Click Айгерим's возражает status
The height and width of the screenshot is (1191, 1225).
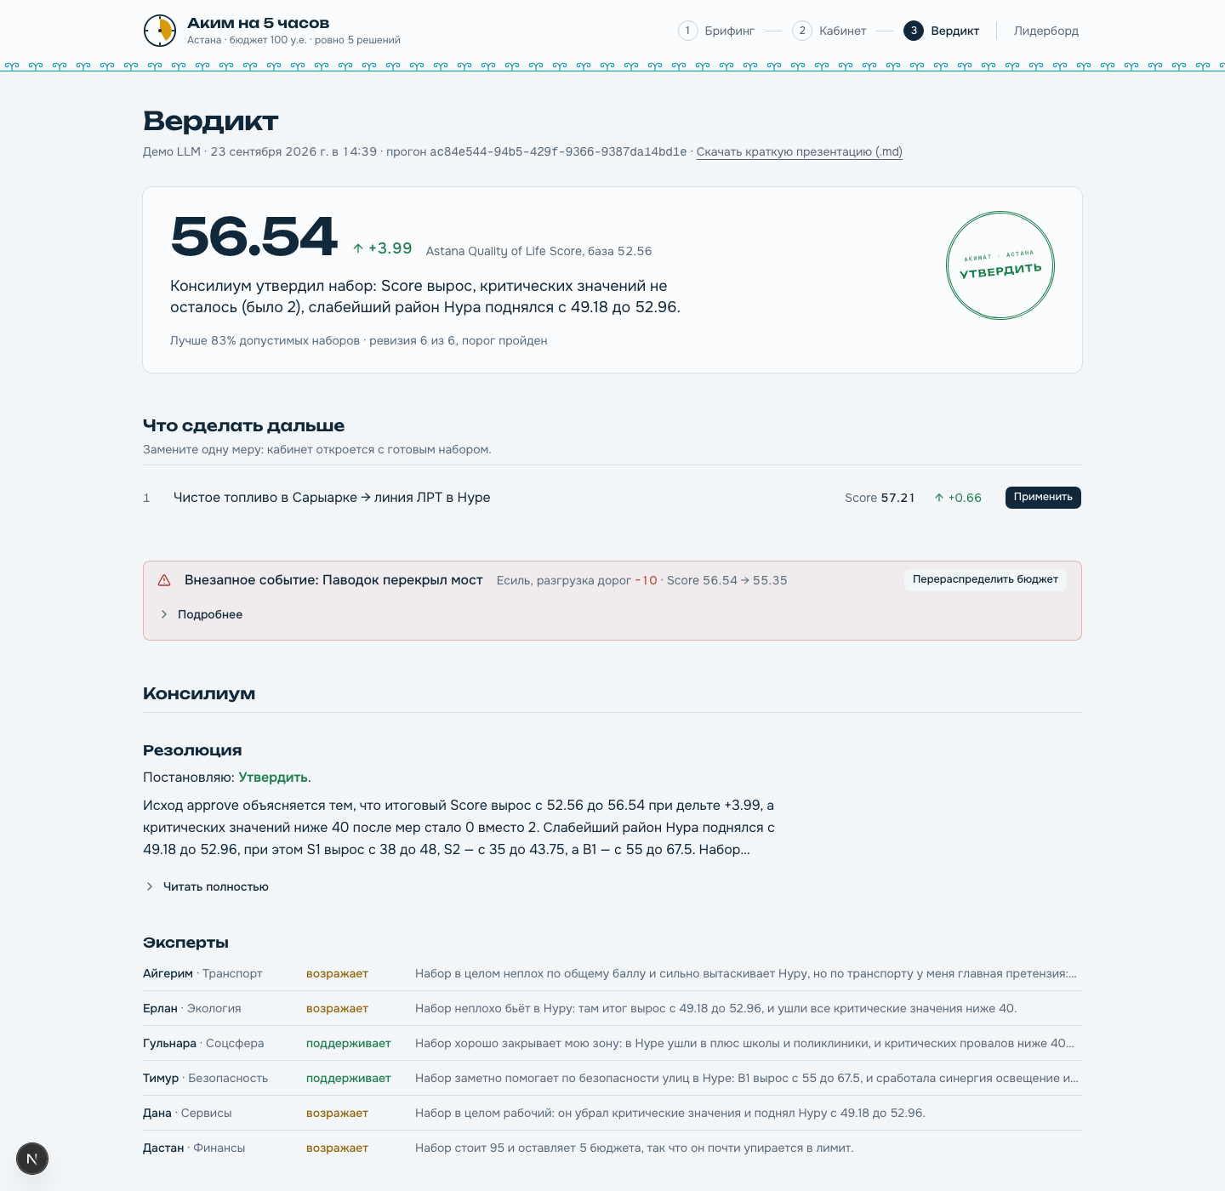(337, 973)
